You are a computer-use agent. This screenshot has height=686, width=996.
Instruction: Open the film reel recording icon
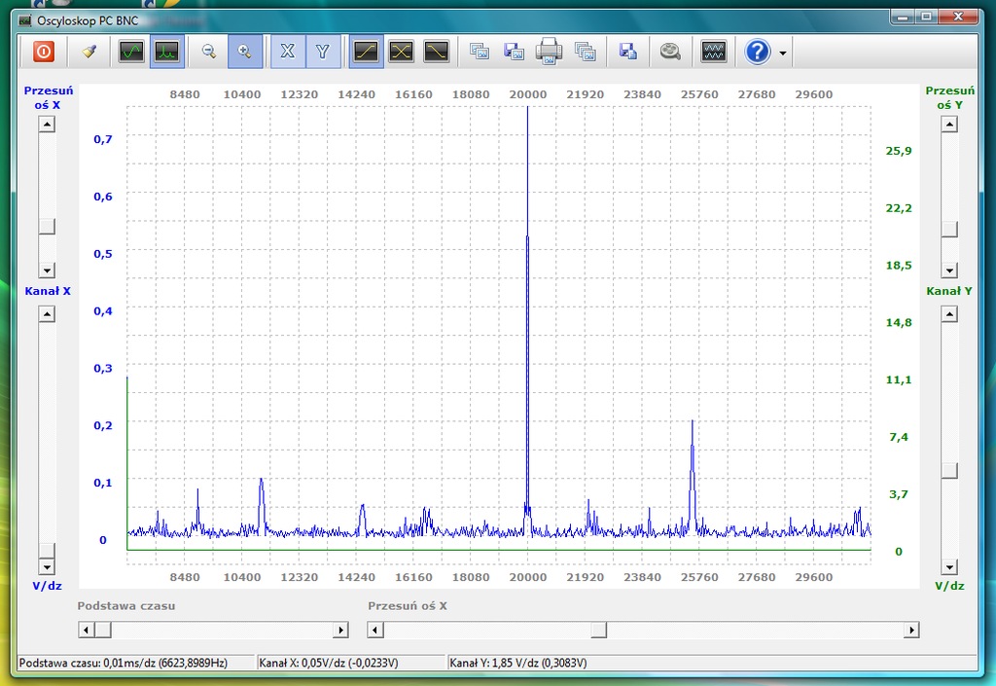point(670,52)
